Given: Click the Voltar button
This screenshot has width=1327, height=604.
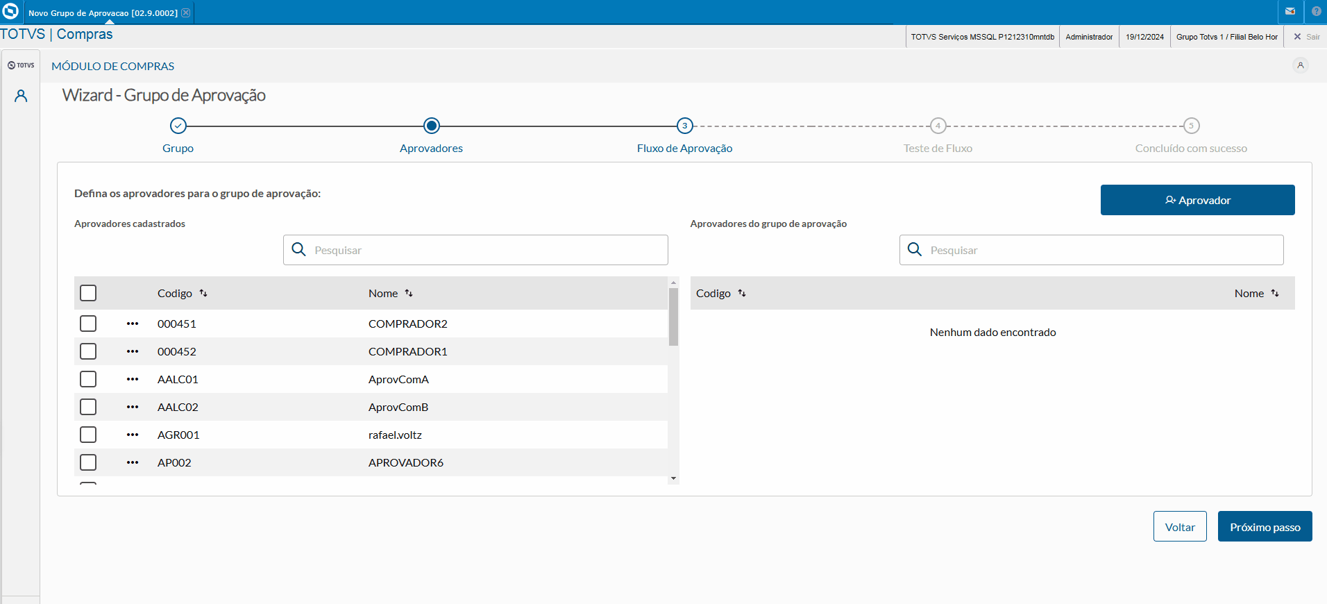Looking at the screenshot, I should tap(1180, 527).
